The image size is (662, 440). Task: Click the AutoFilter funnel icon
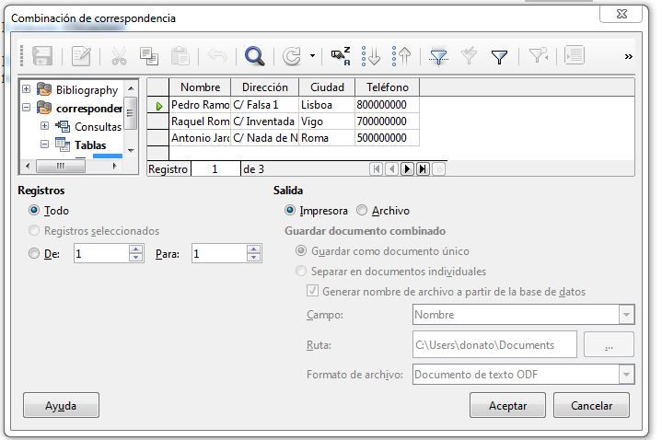tap(439, 56)
